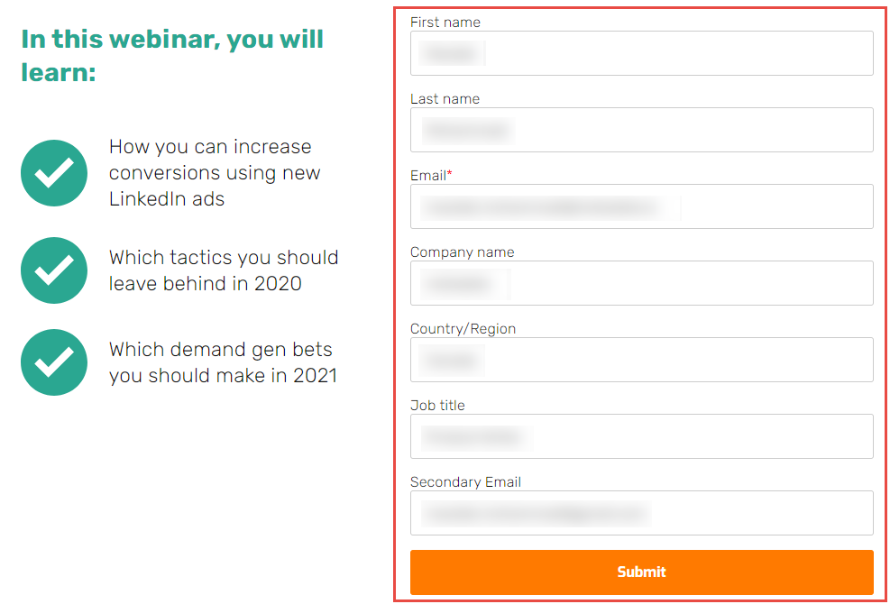This screenshot has height=604, width=890.
Task: Click the webinar heading in teal
Action: (x=170, y=54)
